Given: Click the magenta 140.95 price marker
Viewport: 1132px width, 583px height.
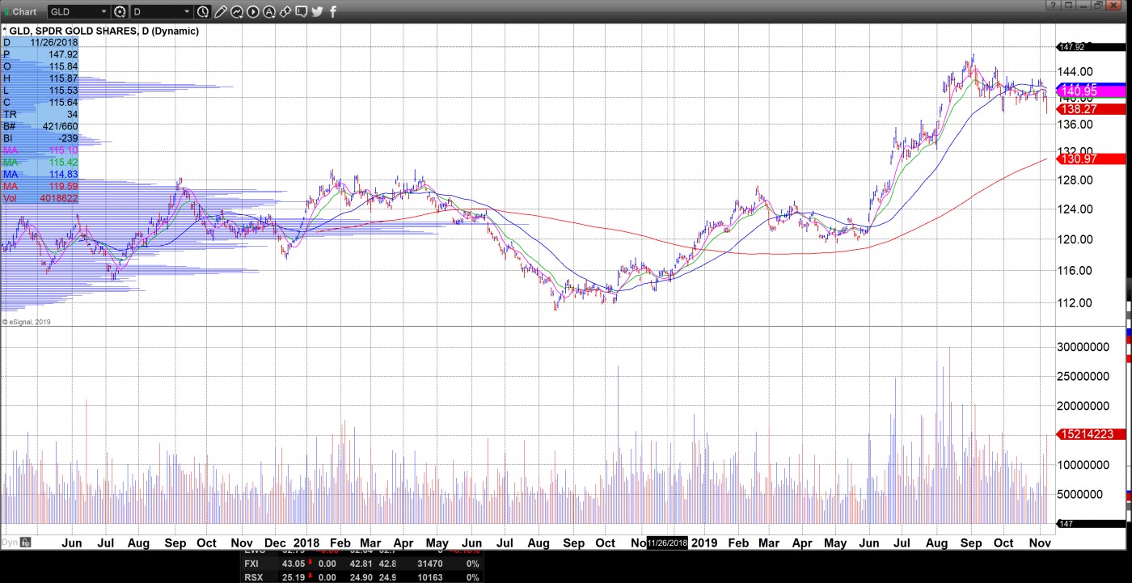Looking at the screenshot, I should click(x=1092, y=92).
